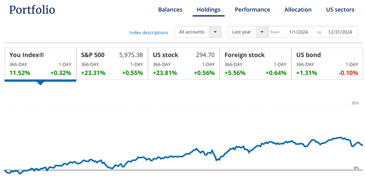Image resolution: width=365 pixels, height=184 pixels.
Task: Click the Index descriptions link
Action: point(149,32)
